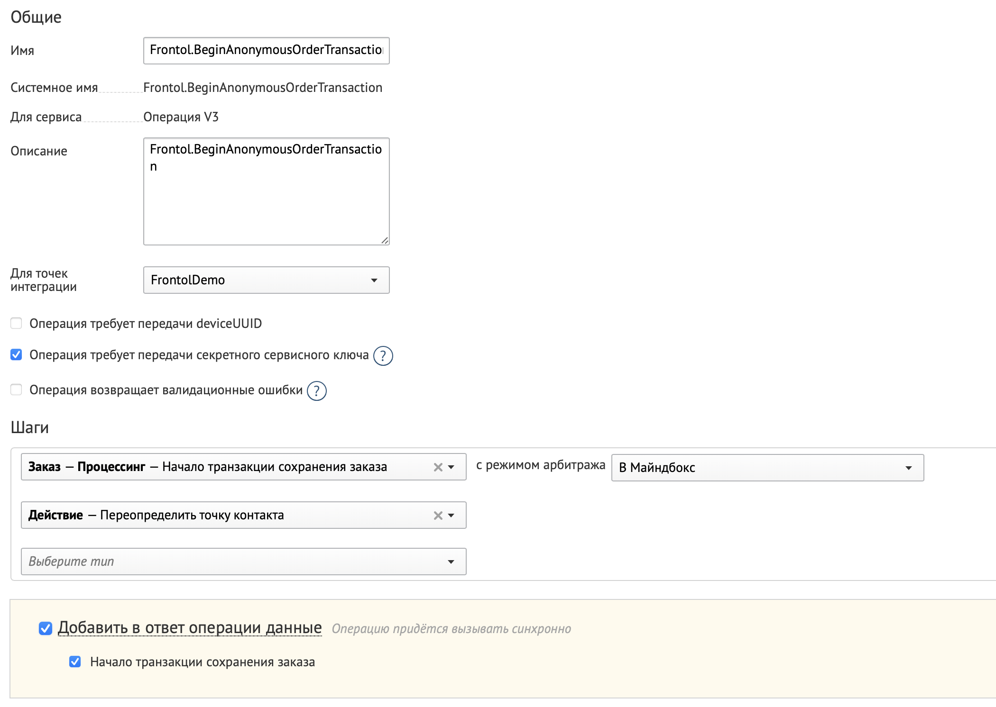Click the 'Описание' description text area
The height and width of the screenshot is (707, 996).
266,191
